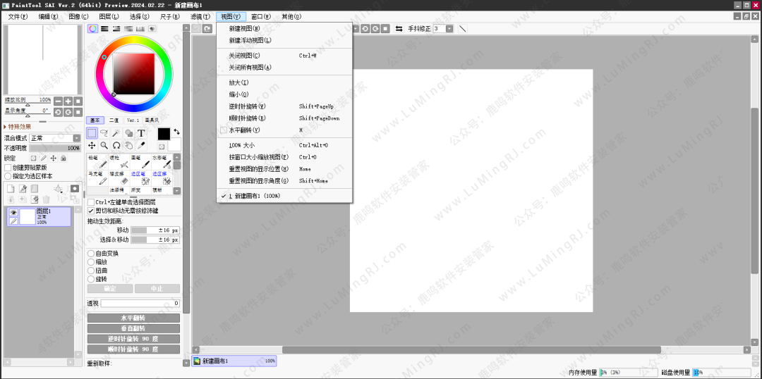
Task: Select the shape tool icon
Action: point(129,133)
